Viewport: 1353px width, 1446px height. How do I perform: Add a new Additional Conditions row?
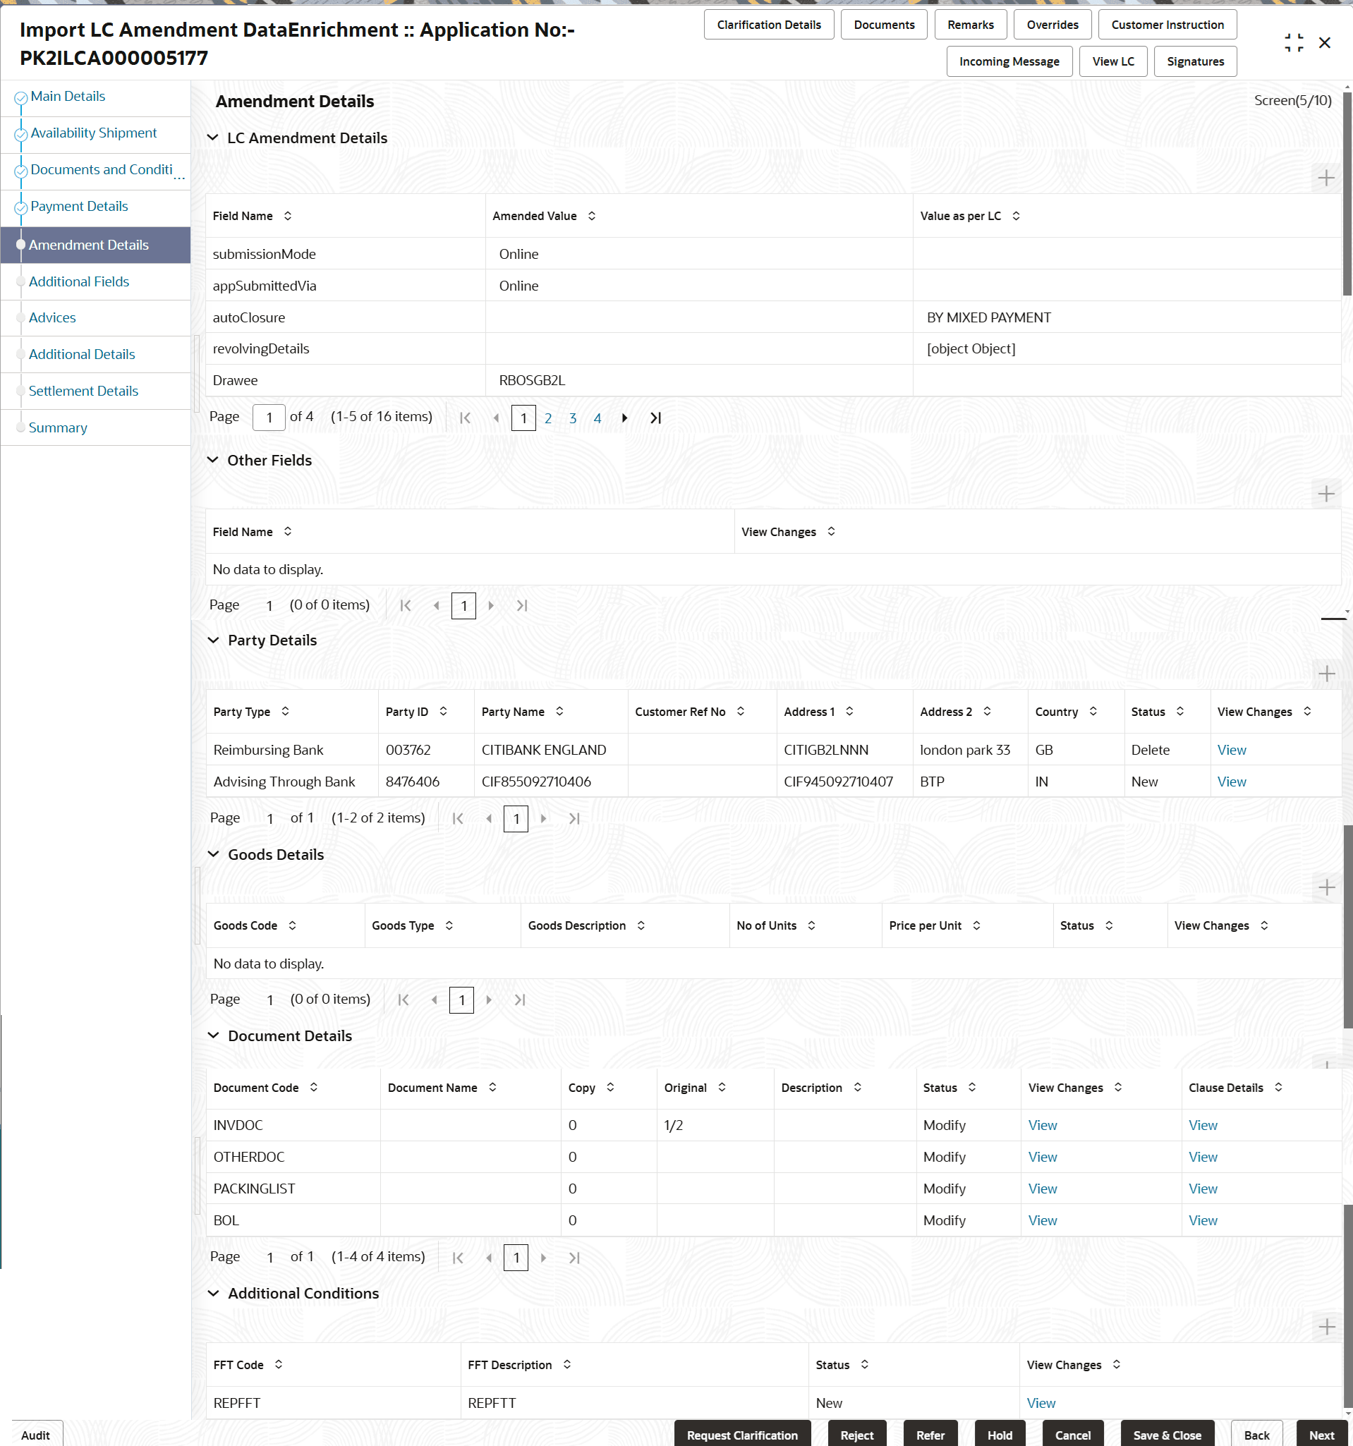tap(1326, 1327)
